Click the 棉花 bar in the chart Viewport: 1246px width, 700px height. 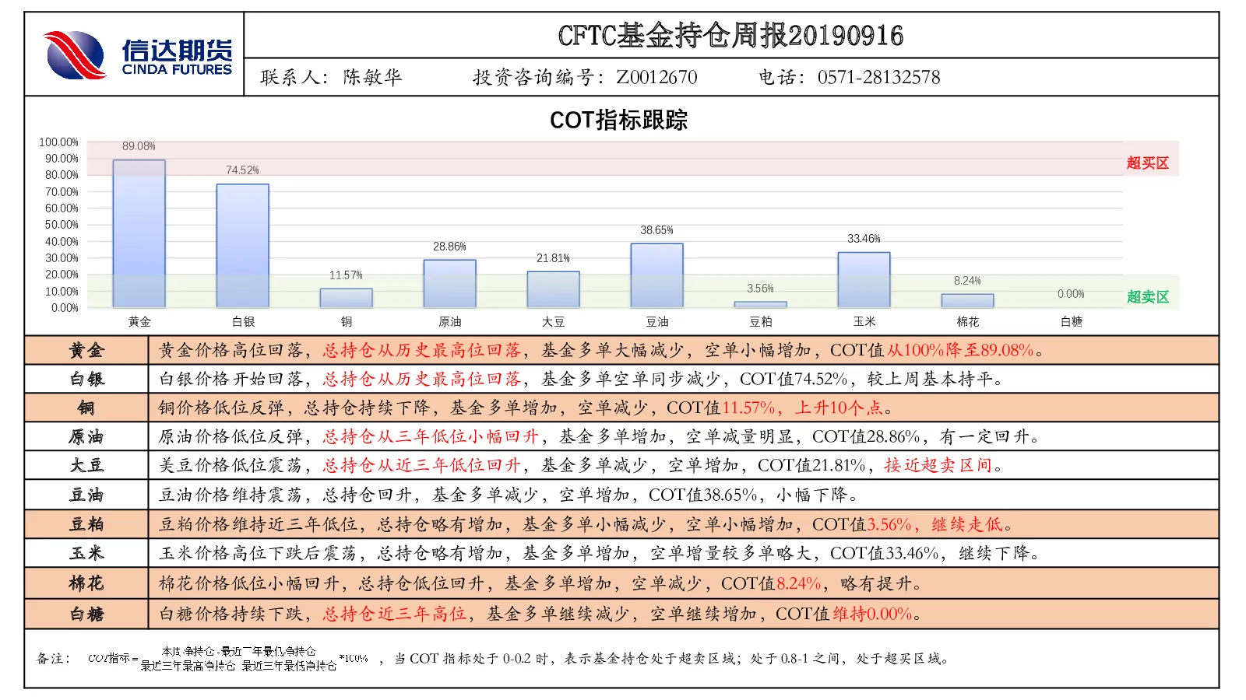(x=967, y=300)
